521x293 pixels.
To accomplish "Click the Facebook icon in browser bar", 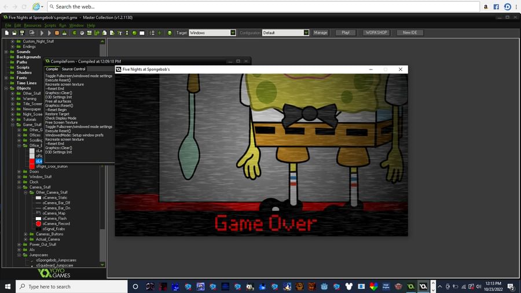I will click(496, 6).
